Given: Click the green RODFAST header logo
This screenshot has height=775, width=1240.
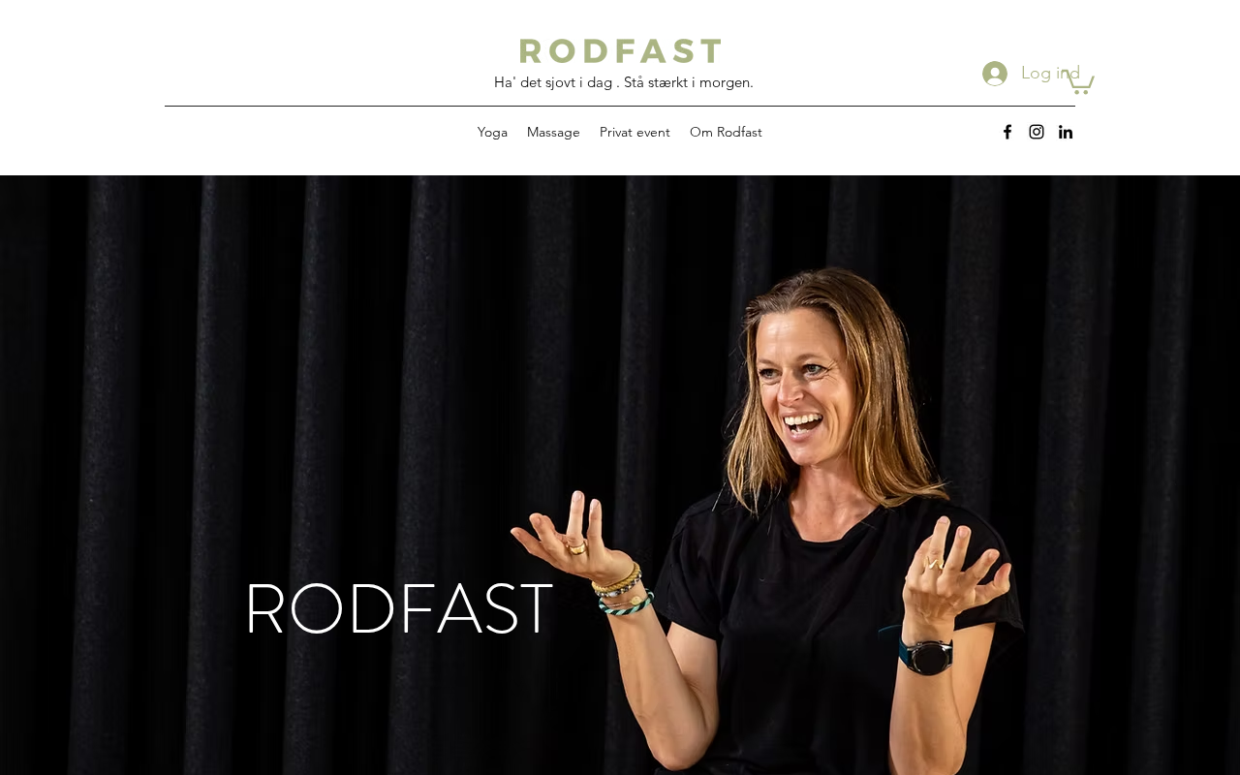Looking at the screenshot, I should click(x=620, y=50).
